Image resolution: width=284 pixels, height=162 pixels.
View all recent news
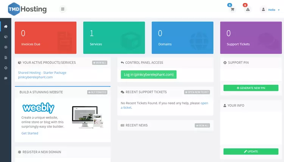click(202, 125)
